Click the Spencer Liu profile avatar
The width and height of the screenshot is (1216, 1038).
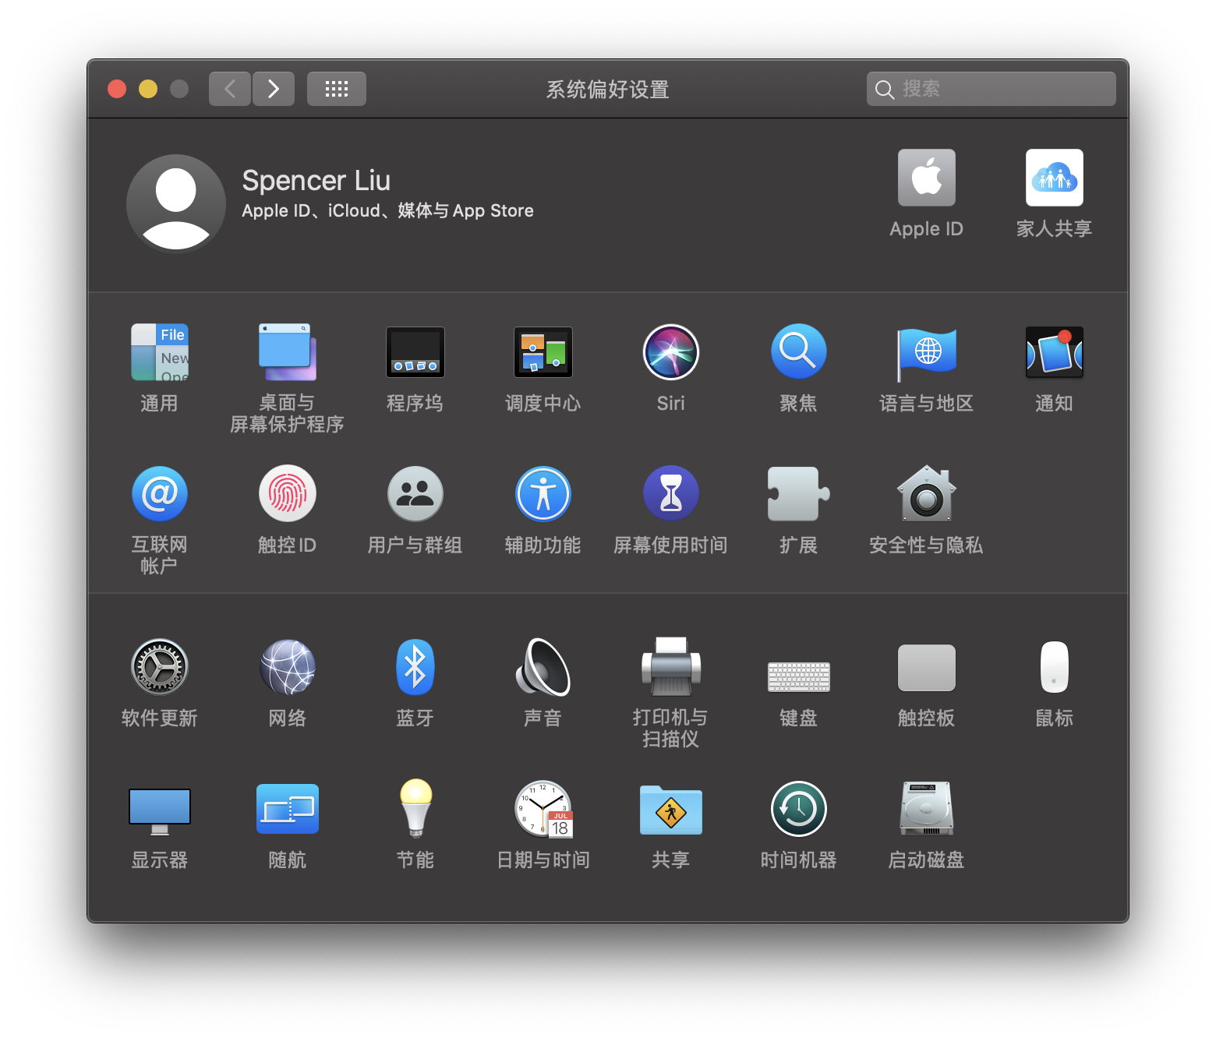[176, 203]
